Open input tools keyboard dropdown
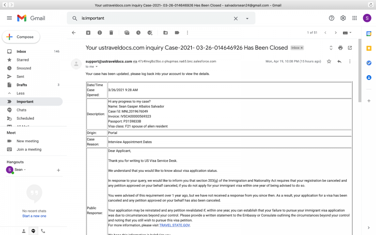This screenshot has height=235, width=376. (347, 33)
